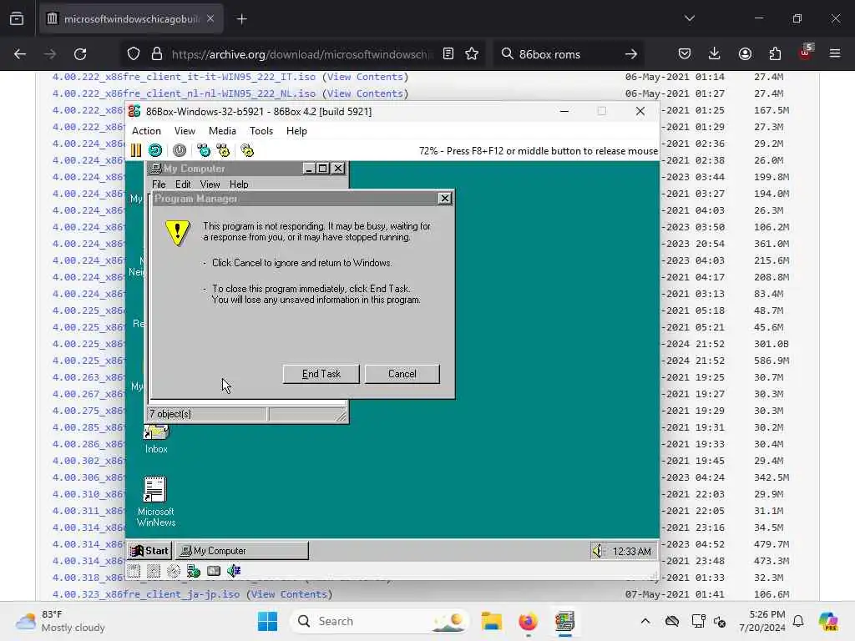This screenshot has width=855, height=641.
Task: Click hard disk status icon in 86Box
Action: pyautogui.click(x=214, y=571)
